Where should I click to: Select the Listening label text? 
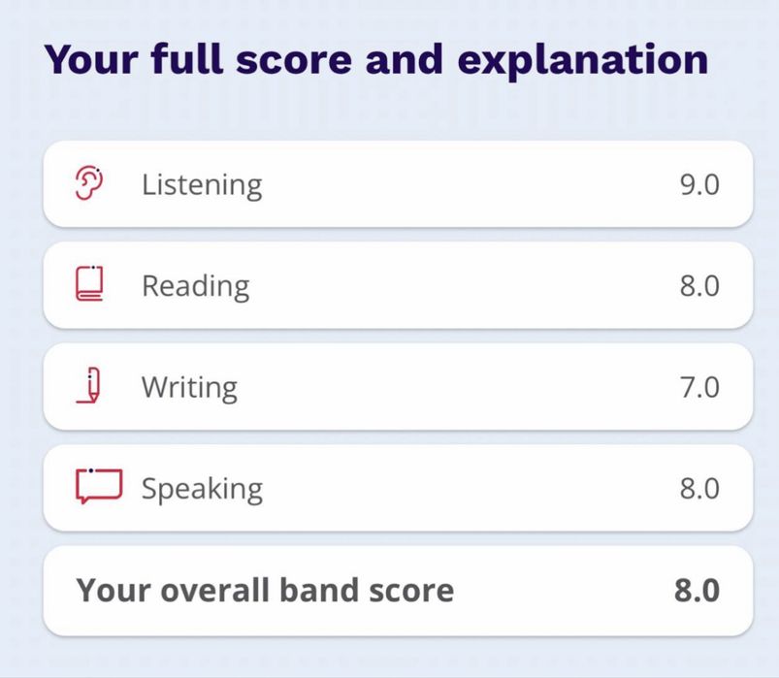click(x=202, y=184)
